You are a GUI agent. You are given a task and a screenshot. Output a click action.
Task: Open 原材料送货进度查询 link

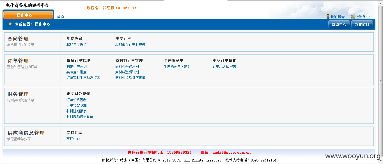(130, 78)
